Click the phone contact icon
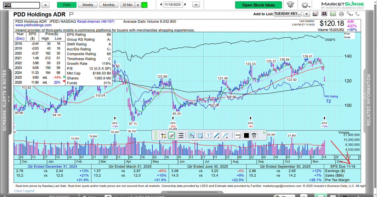The image size is (377, 197). point(357,14)
